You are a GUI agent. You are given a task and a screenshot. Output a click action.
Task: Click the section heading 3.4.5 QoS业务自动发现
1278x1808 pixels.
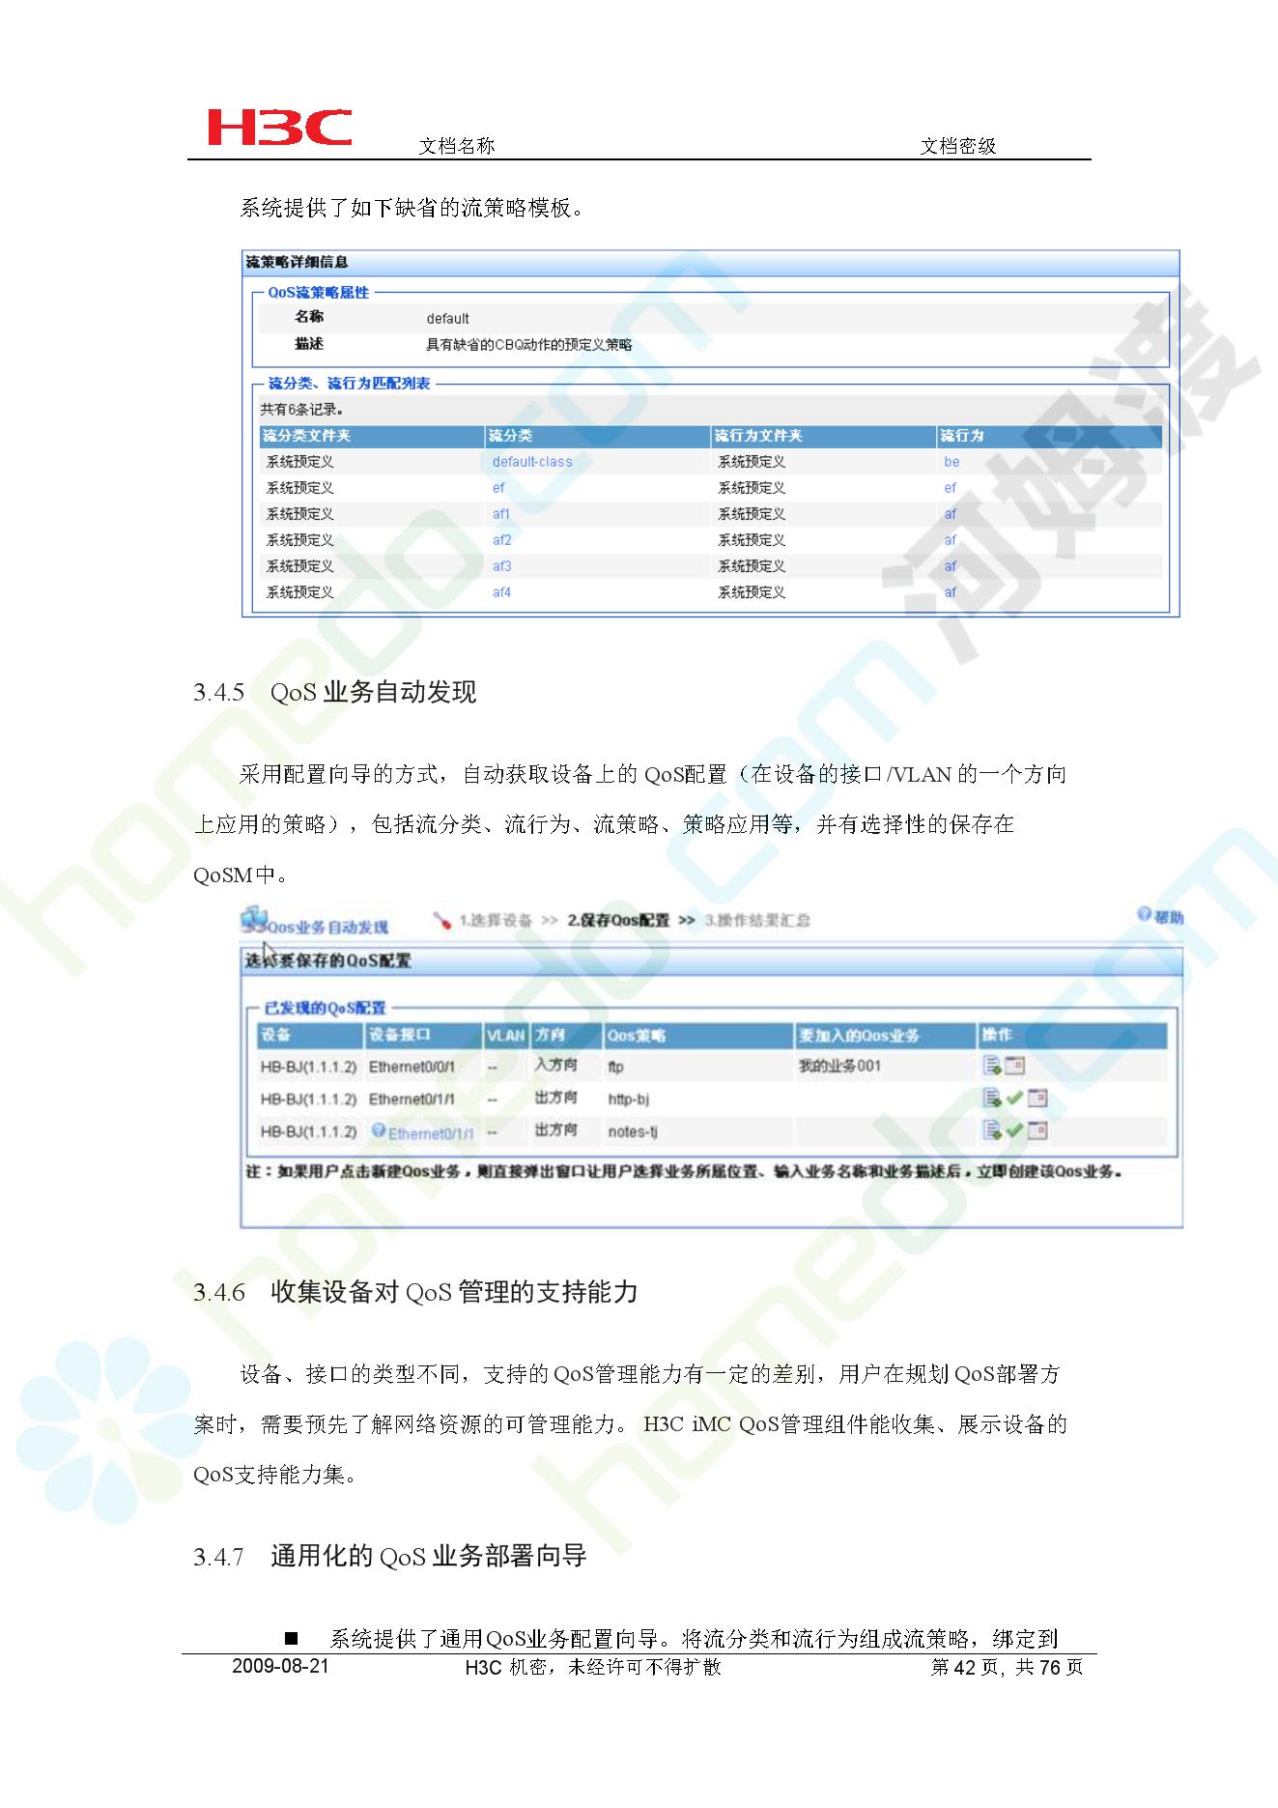pos(334,692)
